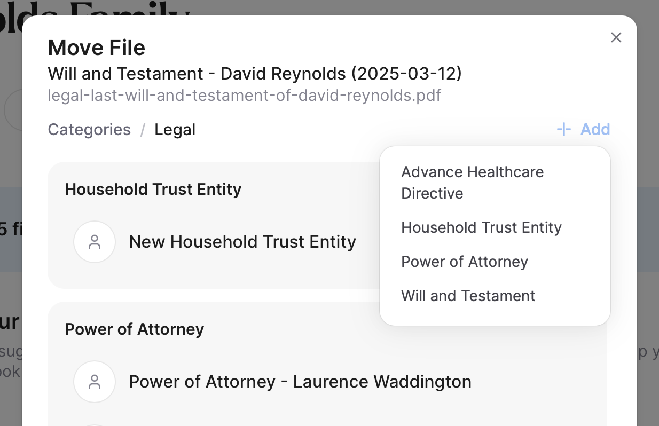The height and width of the screenshot is (426, 659).
Task: Click the Household Trust Entity section heading
Action: pos(153,190)
